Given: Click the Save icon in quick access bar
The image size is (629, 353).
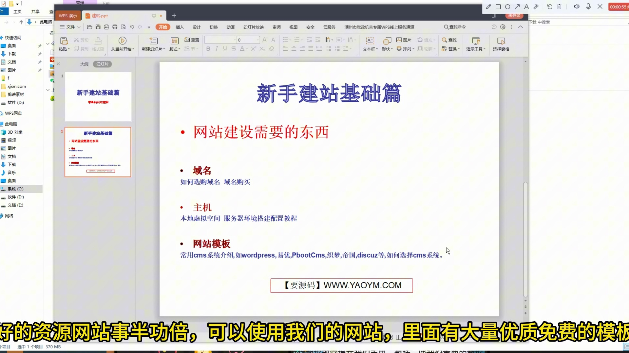Looking at the screenshot, I should [x=98, y=27].
